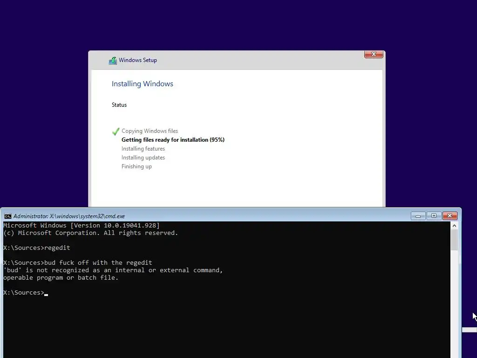
Task: Click 'operable program or batch file.' line
Action: click(61, 278)
